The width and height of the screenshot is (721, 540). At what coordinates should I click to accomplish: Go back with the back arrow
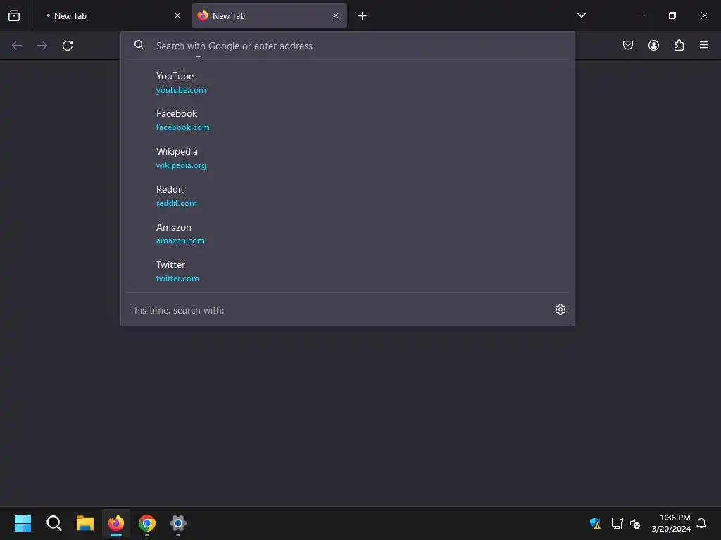17,46
